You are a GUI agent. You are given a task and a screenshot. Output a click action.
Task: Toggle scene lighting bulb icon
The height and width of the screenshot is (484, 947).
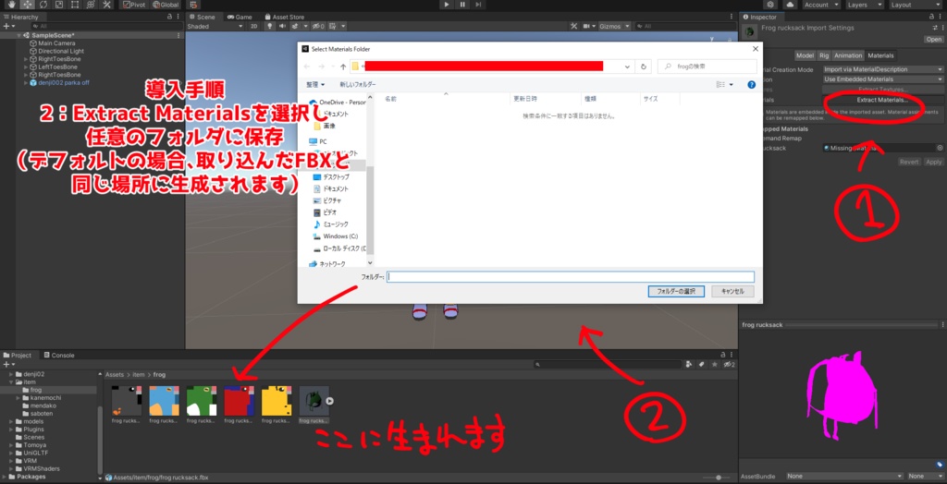point(269,27)
